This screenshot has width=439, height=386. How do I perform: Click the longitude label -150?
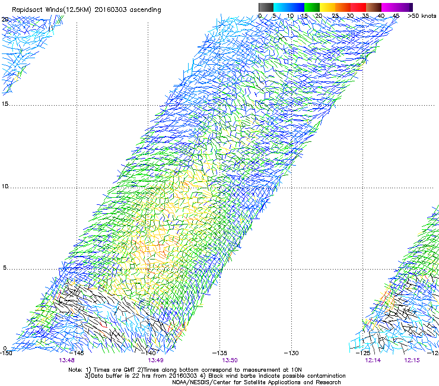click(6, 353)
